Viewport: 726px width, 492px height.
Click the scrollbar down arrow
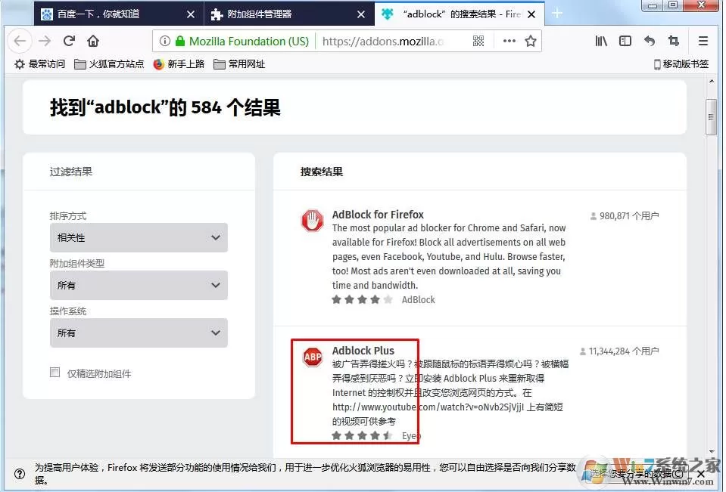[712, 451]
